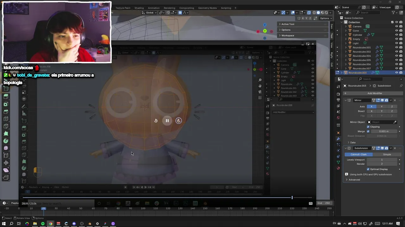This screenshot has height=227, width=405.
Task: Collapse the Mirror modifier panel
Action: pos(346,100)
